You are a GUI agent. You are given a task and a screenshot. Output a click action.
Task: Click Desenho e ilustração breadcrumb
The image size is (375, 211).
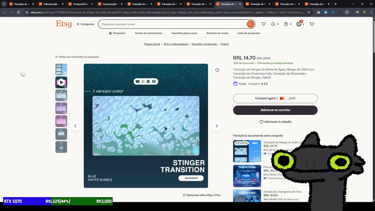tap(204, 44)
